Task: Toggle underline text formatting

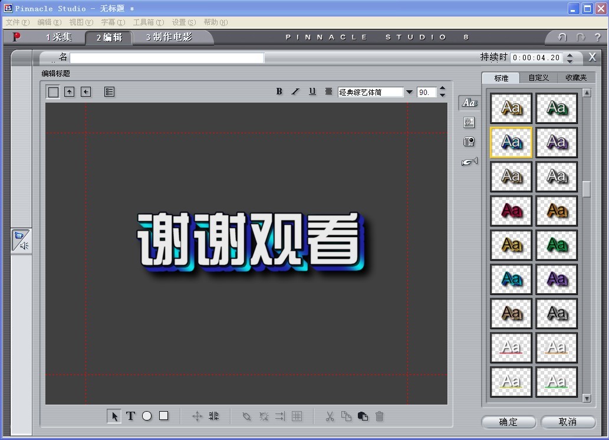Action: (312, 91)
